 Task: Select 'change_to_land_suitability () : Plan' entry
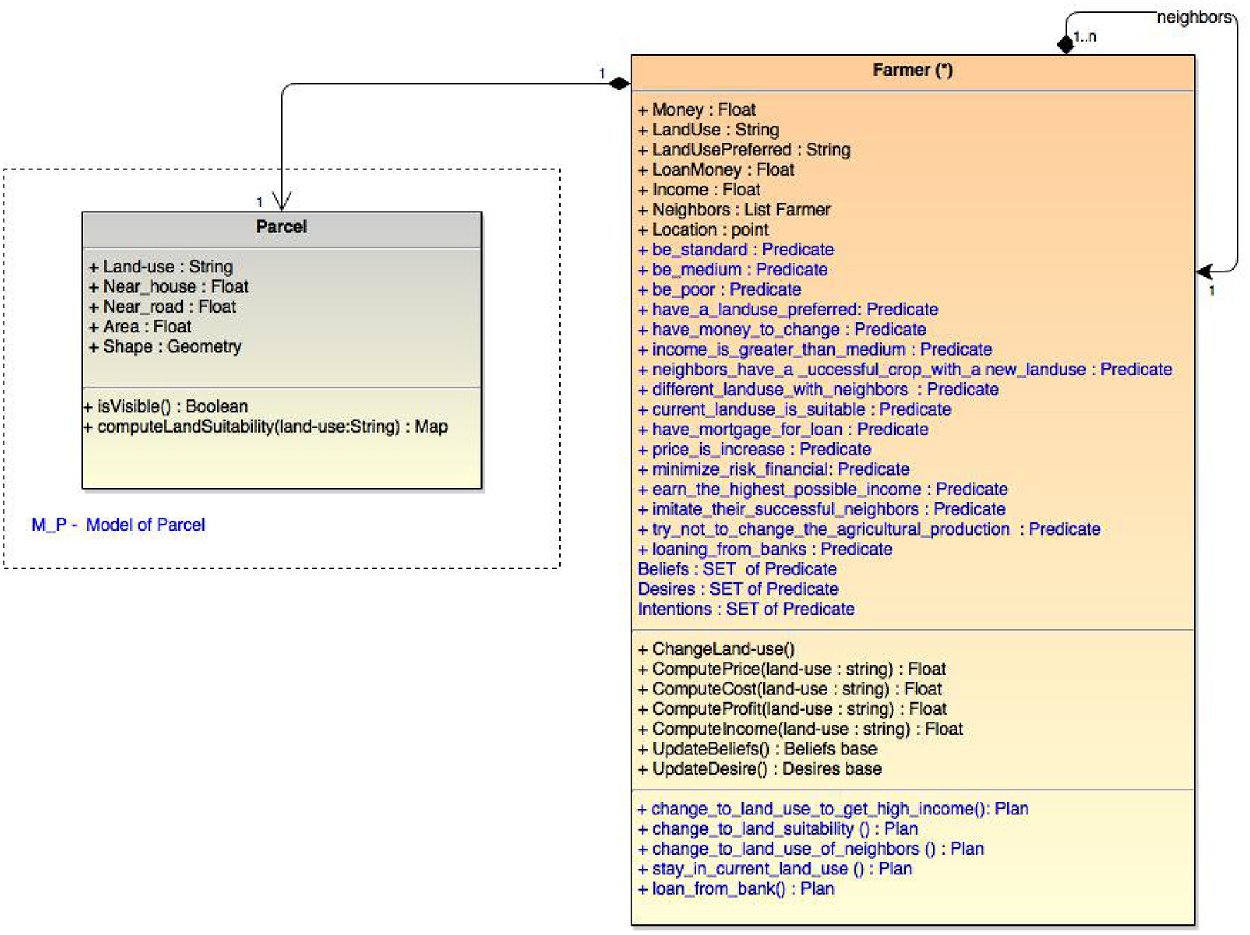pyautogui.click(x=778, y=829)
